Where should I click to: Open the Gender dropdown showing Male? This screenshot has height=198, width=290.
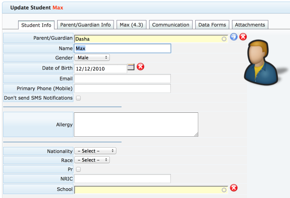[92, 57]
